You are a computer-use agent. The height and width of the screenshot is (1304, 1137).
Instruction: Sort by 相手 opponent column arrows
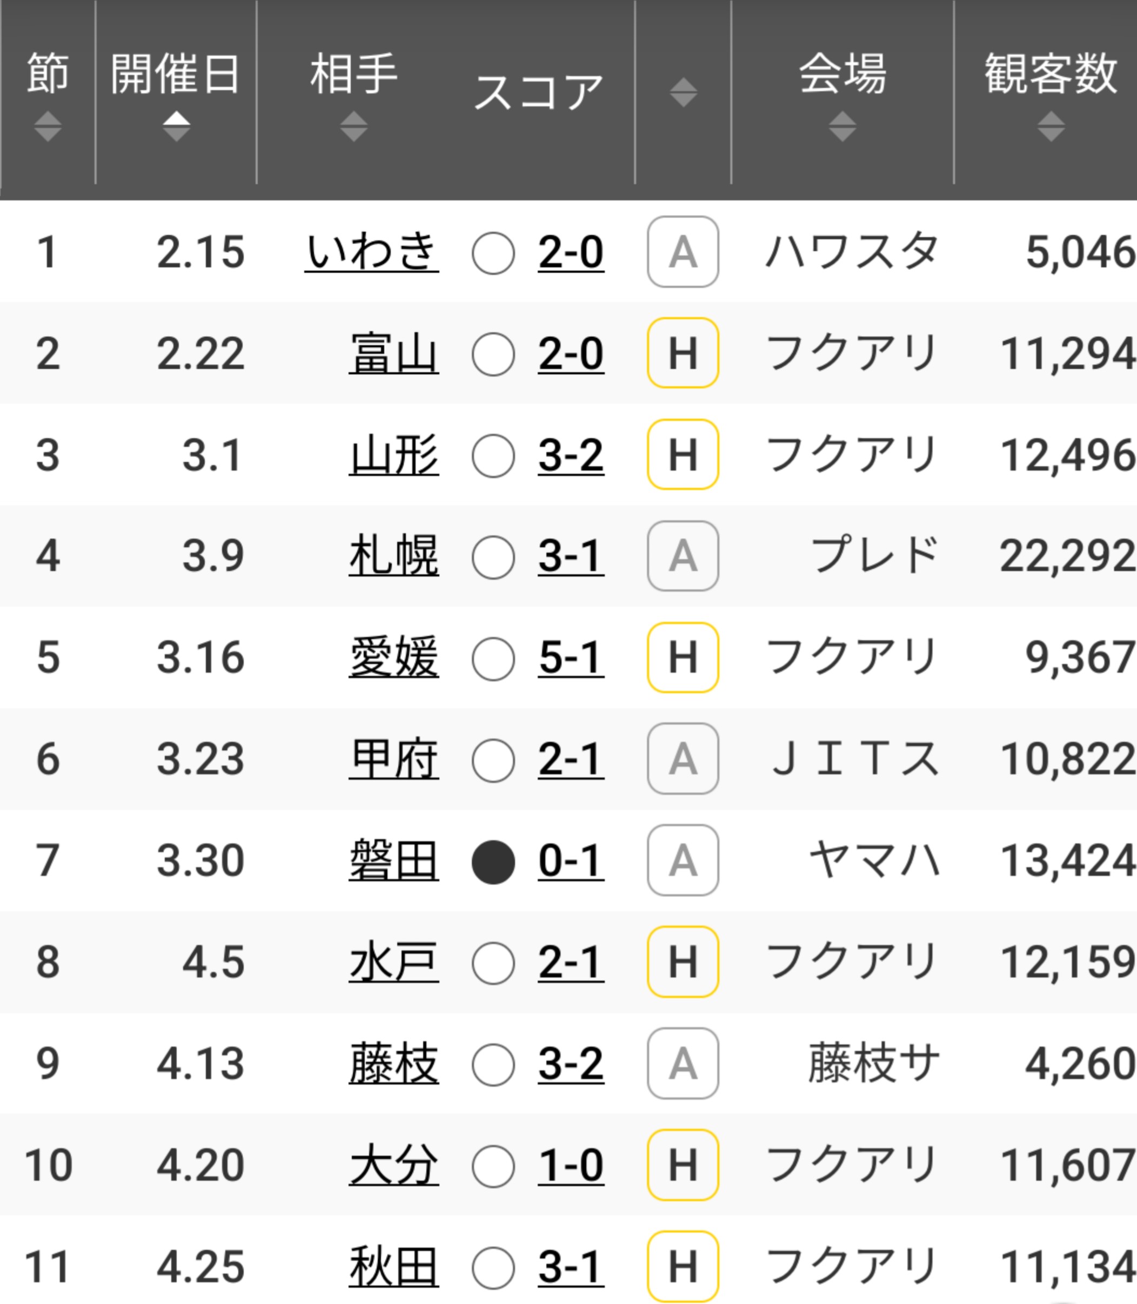coord(353,126)
